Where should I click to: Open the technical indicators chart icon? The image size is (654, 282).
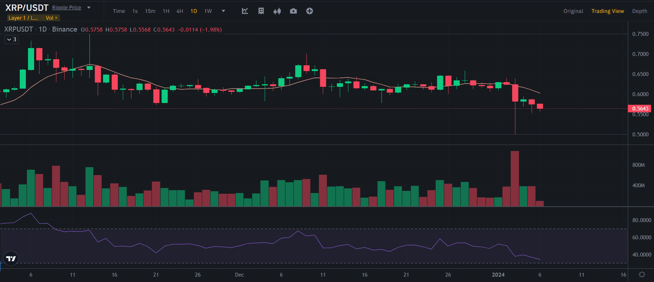[245, 11]
